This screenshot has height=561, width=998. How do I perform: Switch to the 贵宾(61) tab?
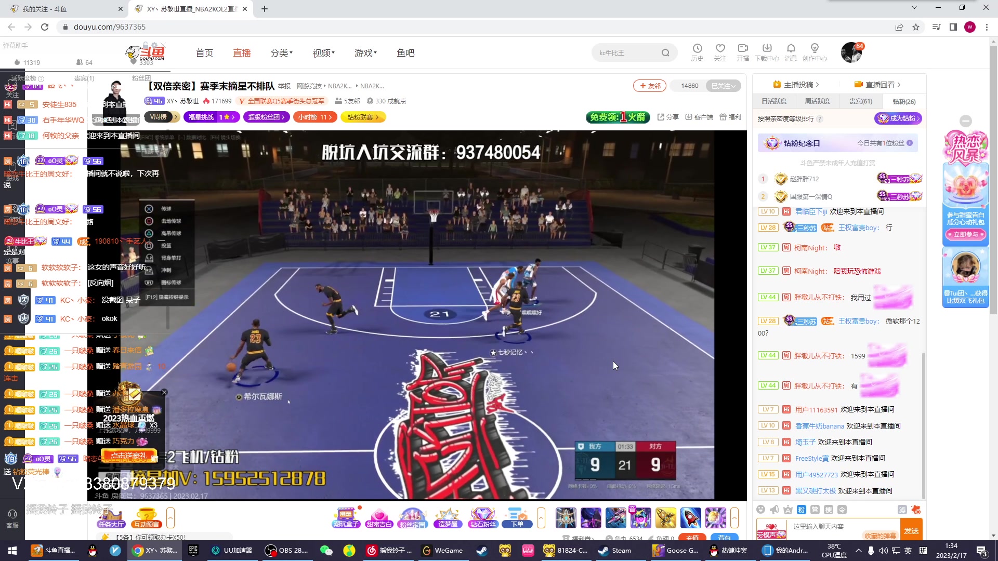861,101
